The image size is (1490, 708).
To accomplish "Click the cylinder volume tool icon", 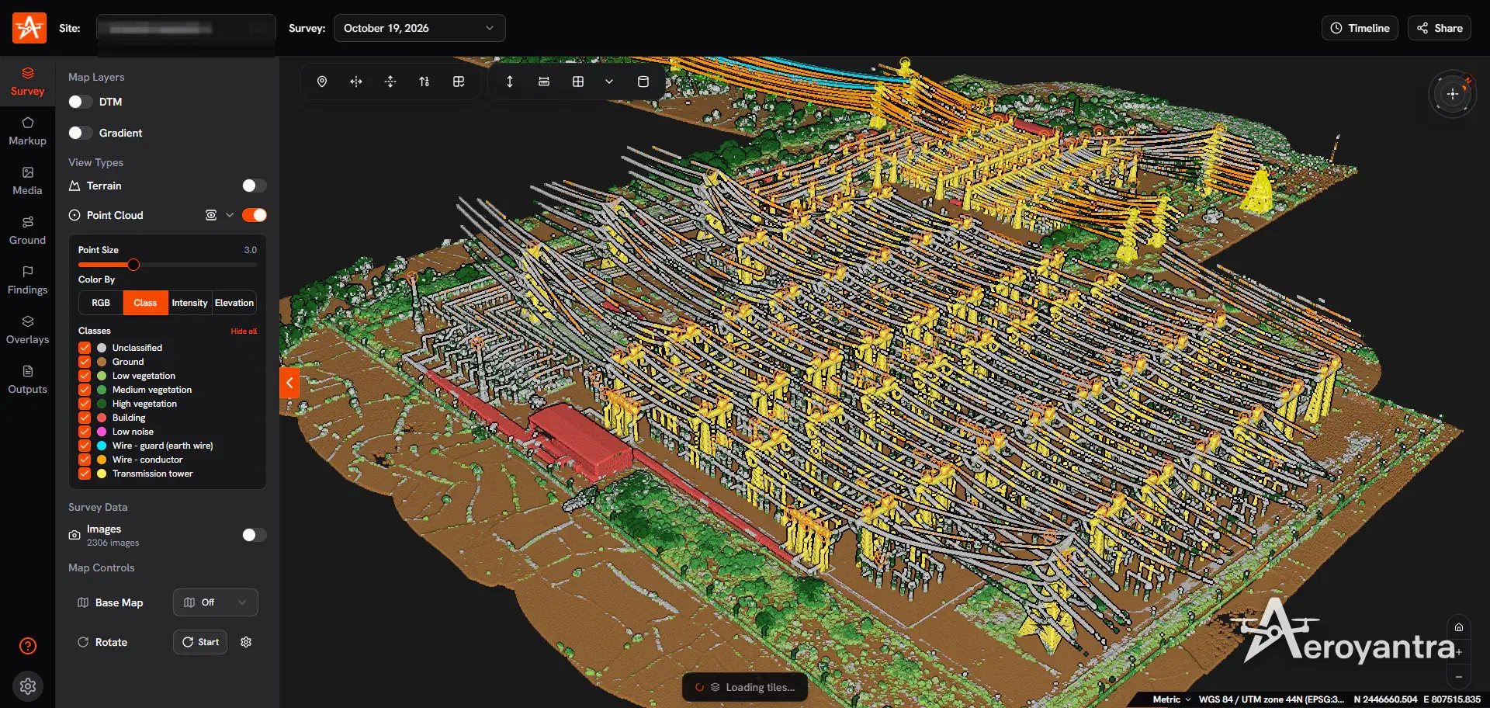I will click(643, 82).
